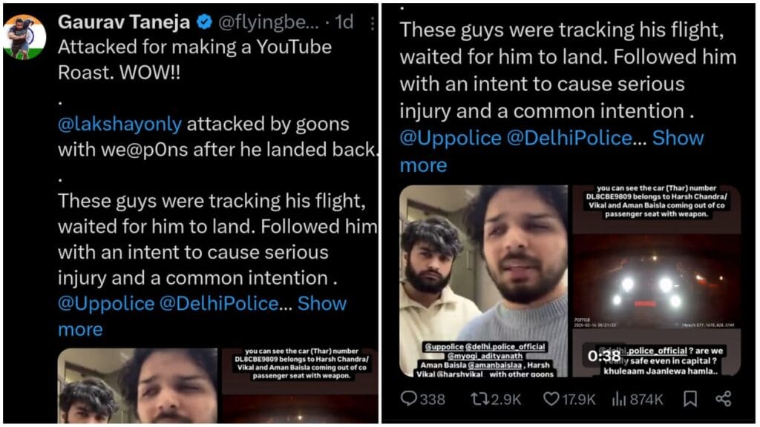Open the reply comments icon showing 338
The height and width of the screenshot is (427, 760).
click(x=422, y=399)
